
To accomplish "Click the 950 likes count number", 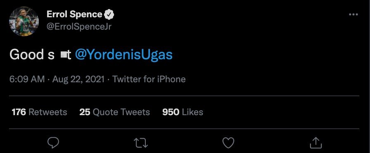I will coord(171,112).
